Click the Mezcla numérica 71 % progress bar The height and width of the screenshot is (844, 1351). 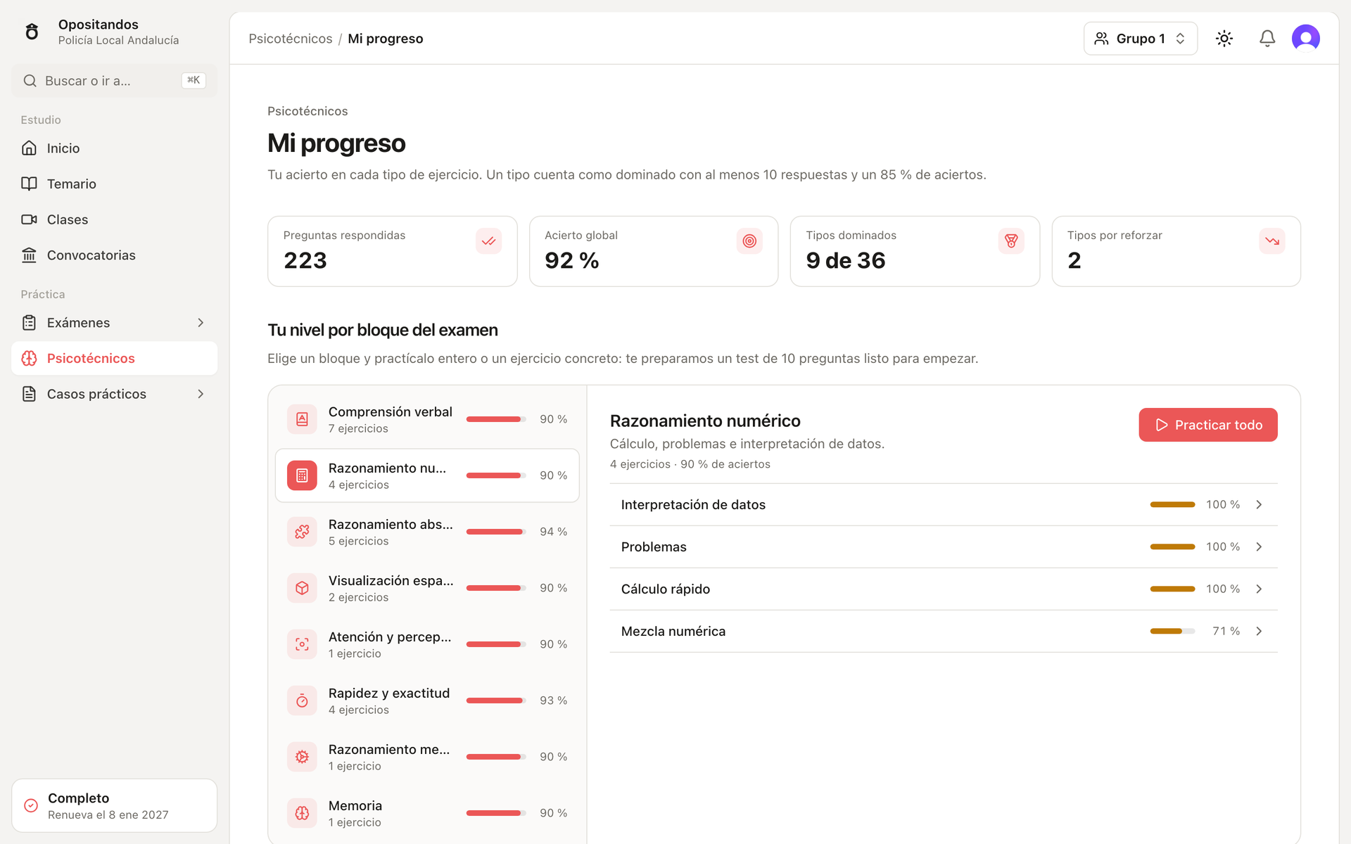click(1172, 632)
